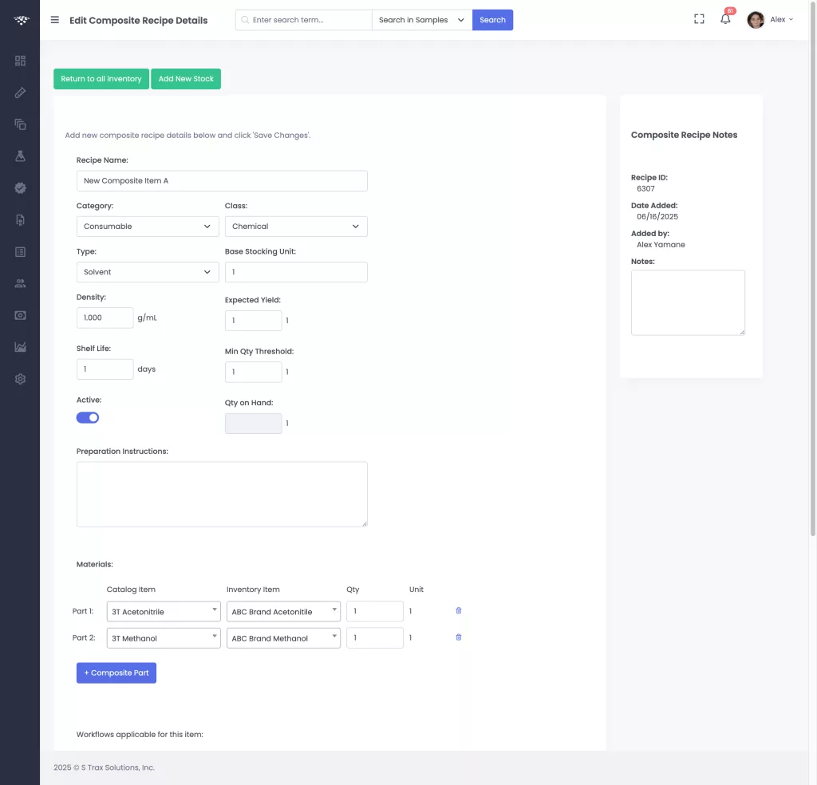Click the Recipe Name field
The width and height of the screenshot is (817, 785).
222,181
